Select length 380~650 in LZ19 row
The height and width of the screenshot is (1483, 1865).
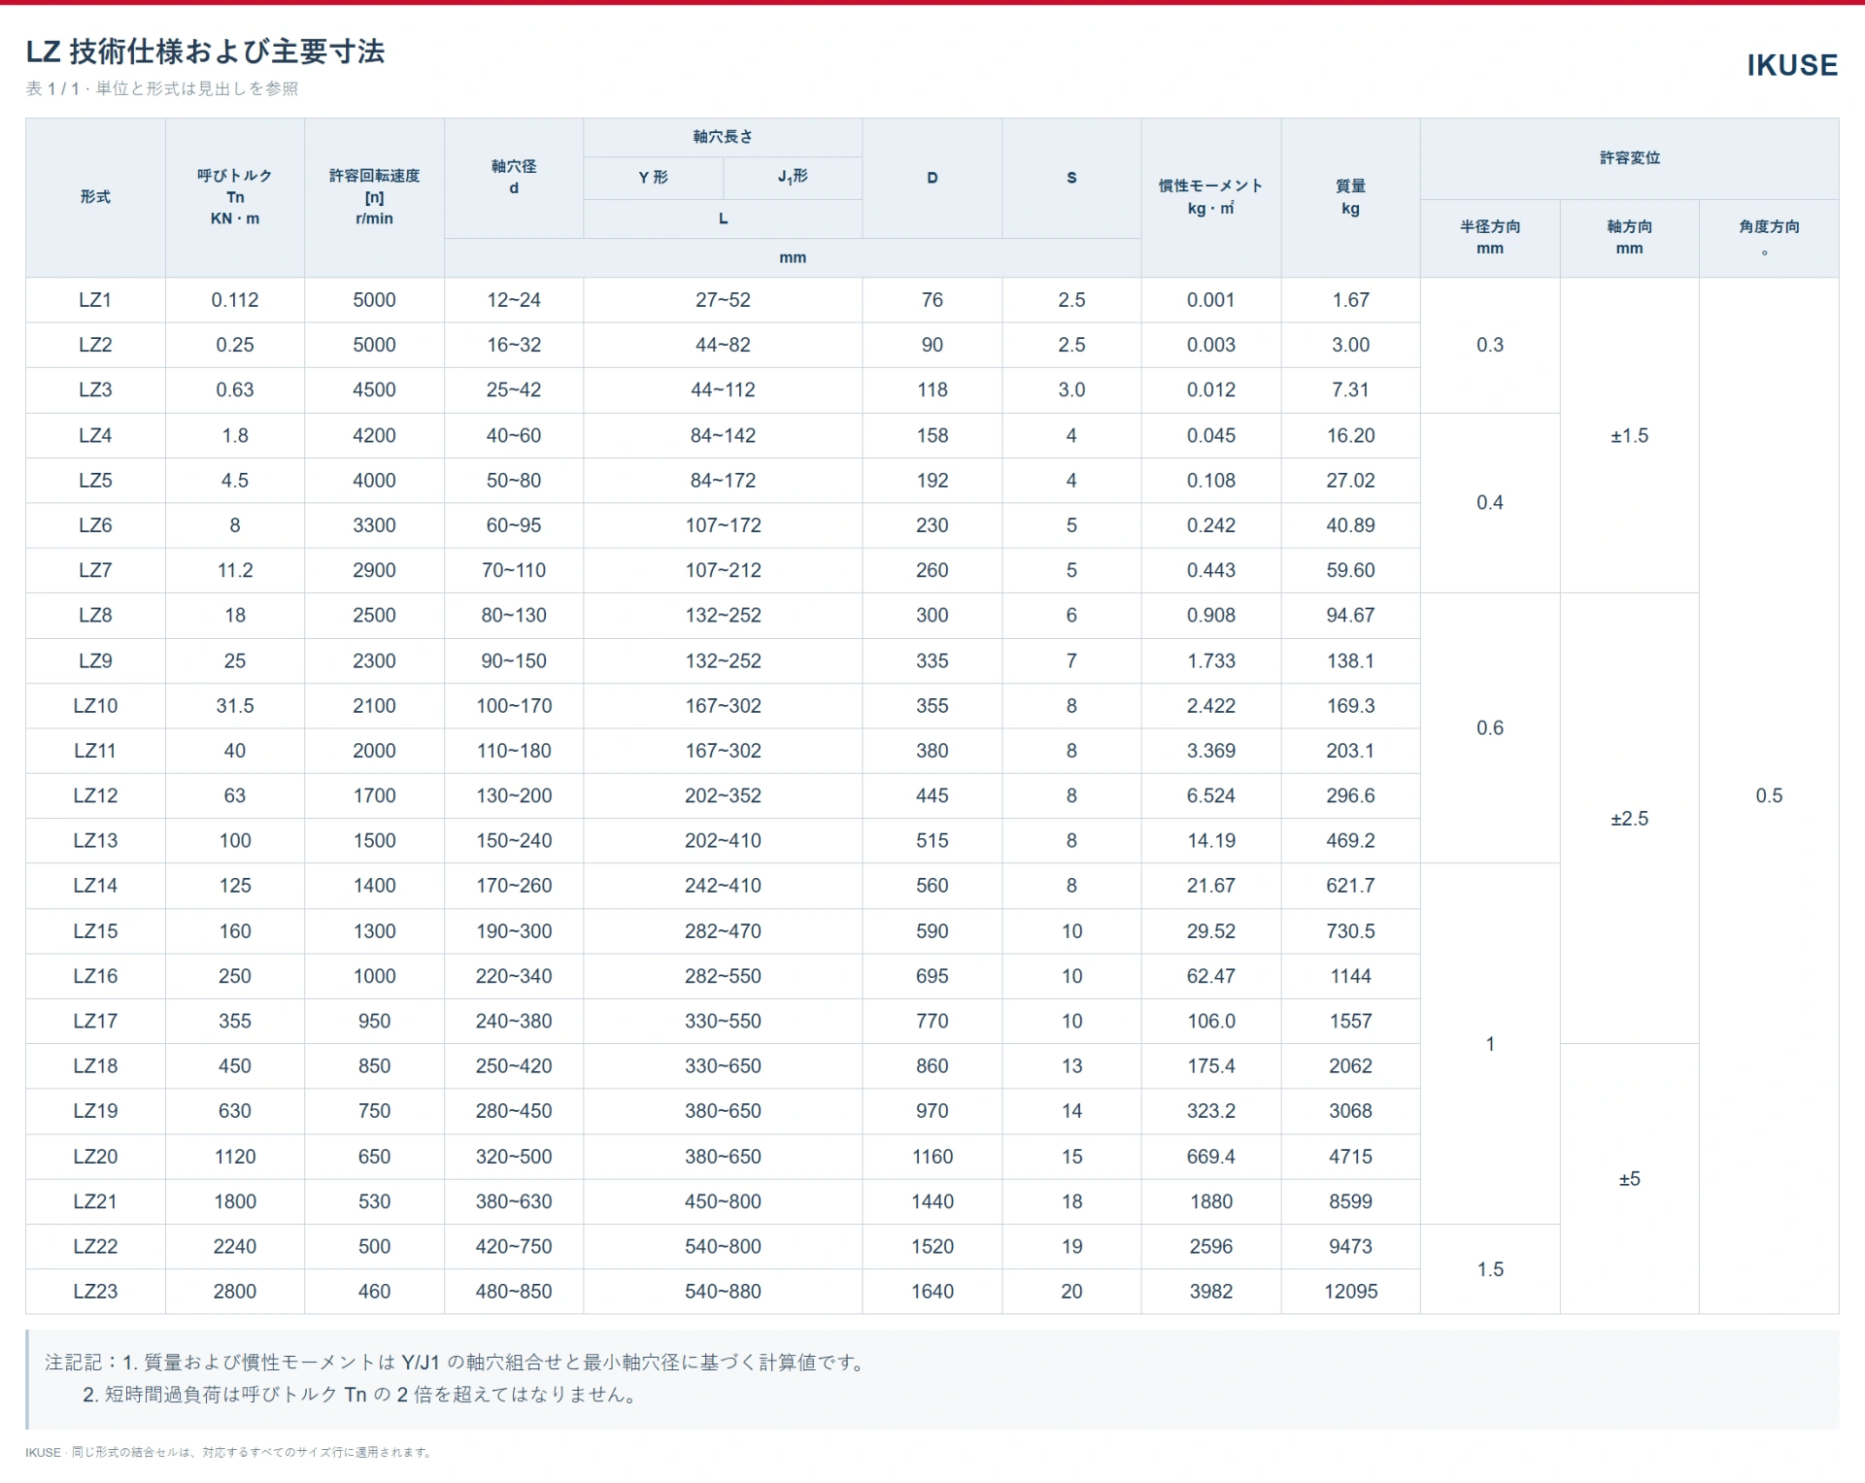[x=723, y=1111]
